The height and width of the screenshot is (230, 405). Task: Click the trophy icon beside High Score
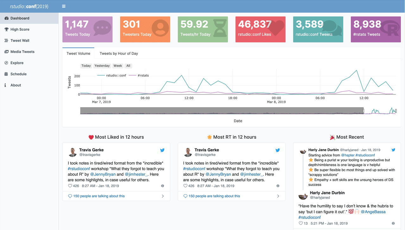point(6,29)
